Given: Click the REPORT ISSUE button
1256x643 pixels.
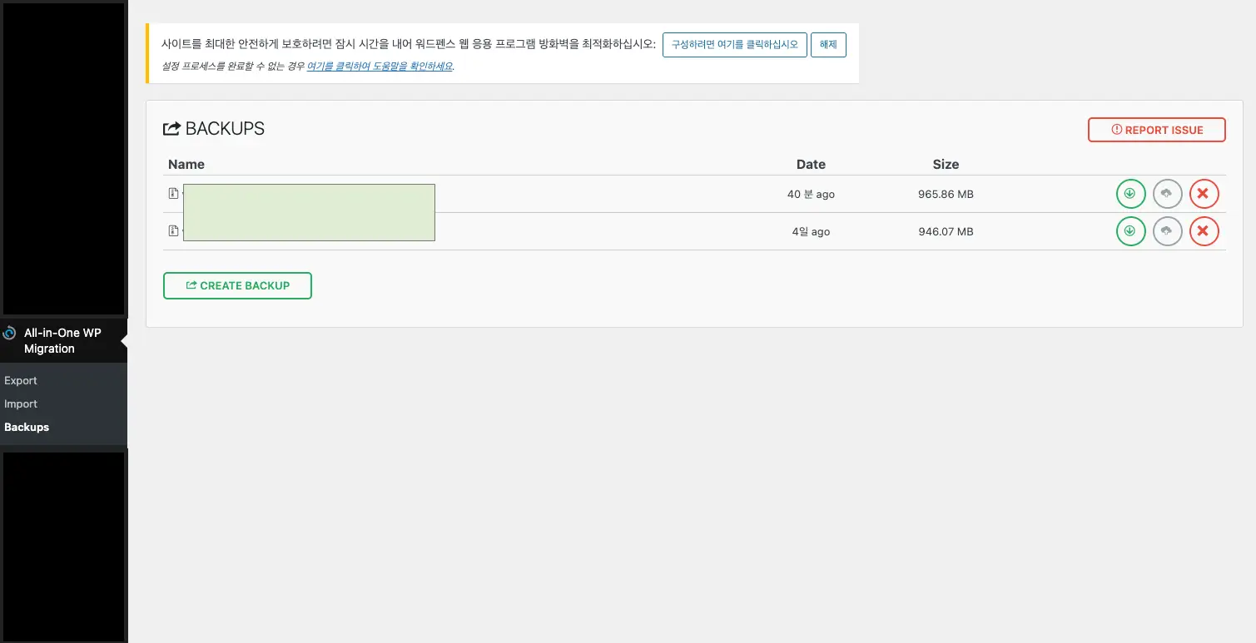Looking at the screenshot, I should pyautogui.click(x=1156, y=130).
